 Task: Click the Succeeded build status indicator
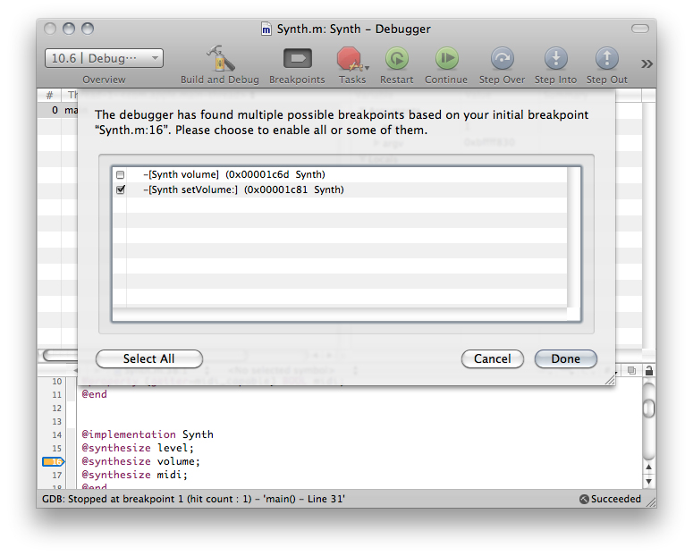coord(610,499)
